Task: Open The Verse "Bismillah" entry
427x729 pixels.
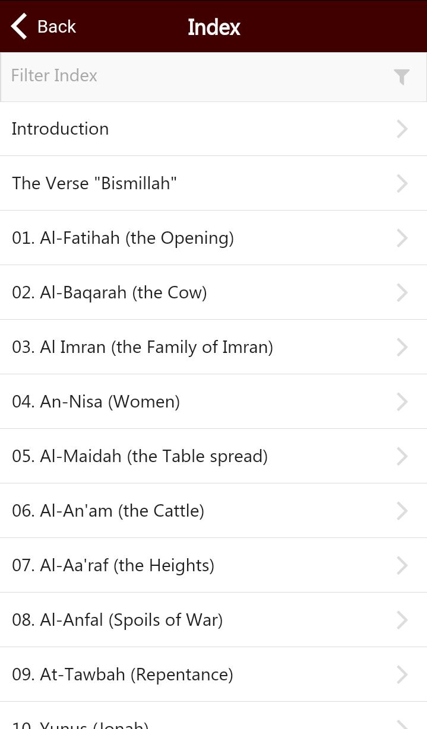Action: [x=94, y=183]
